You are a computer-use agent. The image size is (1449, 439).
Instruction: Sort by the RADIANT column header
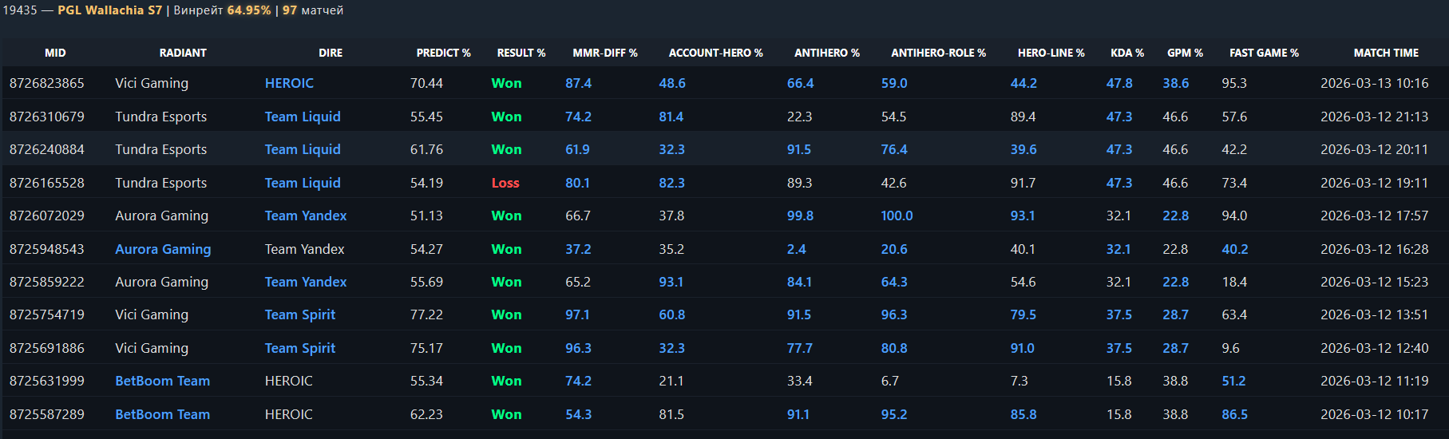click(x=183, y=53)
